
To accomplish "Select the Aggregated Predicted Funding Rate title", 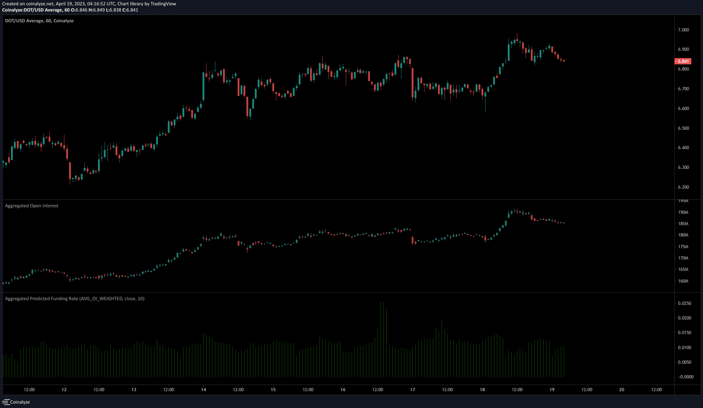I will (x=75, y=299).
